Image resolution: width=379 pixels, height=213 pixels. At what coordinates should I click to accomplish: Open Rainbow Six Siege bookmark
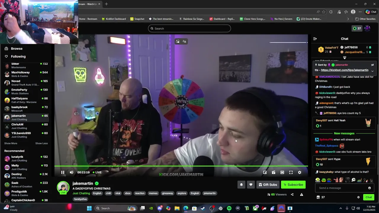[x=192, y=19]
